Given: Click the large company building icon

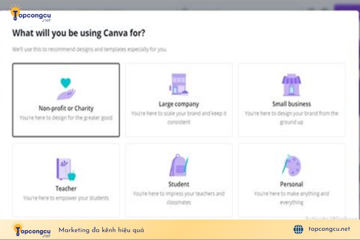Looking at the screenshot, I should (x=179, y=84).
